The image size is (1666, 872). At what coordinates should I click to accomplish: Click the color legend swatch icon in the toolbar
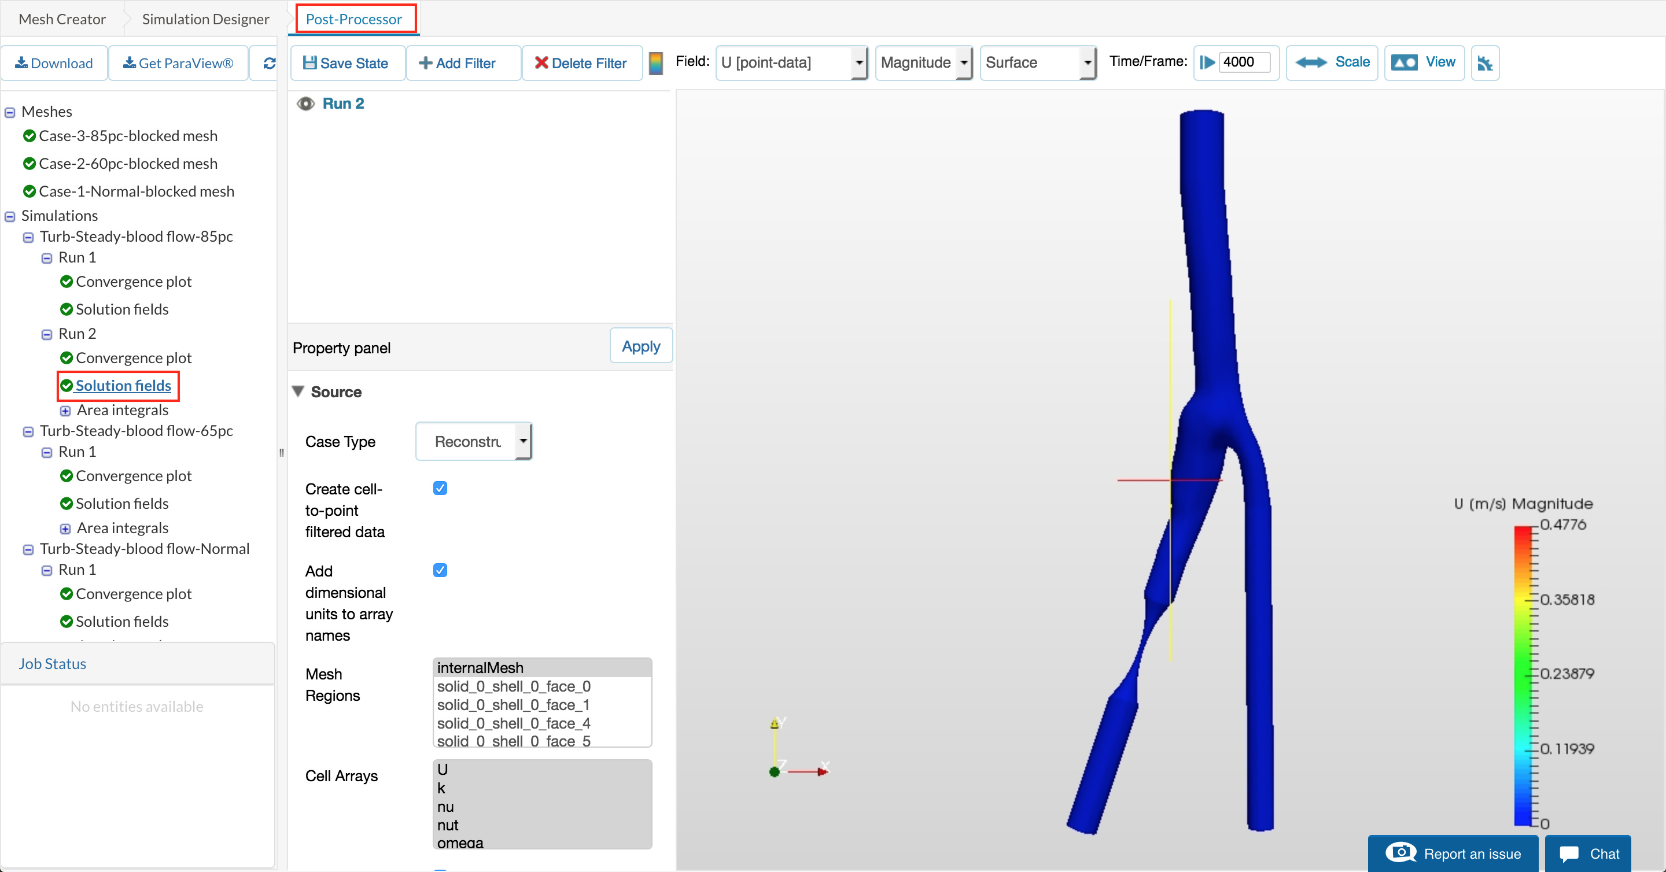(x=655, y=62)
